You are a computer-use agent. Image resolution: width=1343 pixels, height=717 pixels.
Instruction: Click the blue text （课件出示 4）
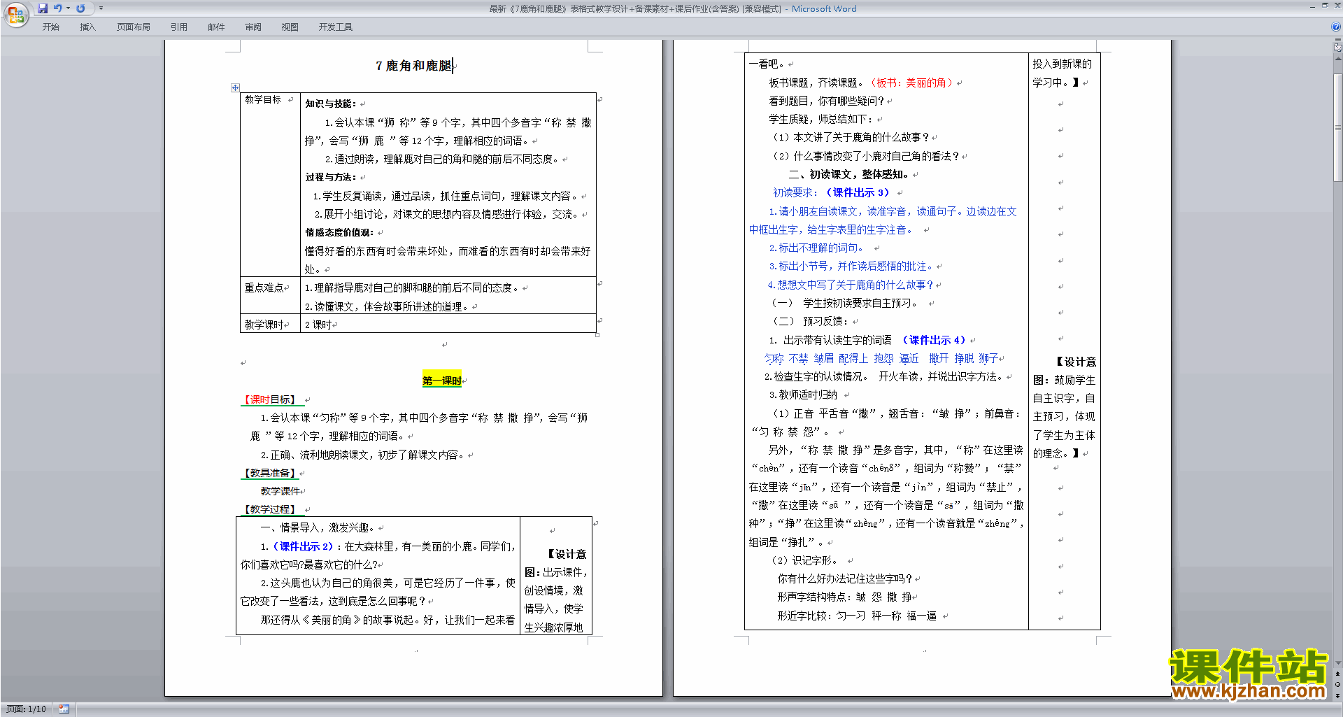click(x=934, y=340)
